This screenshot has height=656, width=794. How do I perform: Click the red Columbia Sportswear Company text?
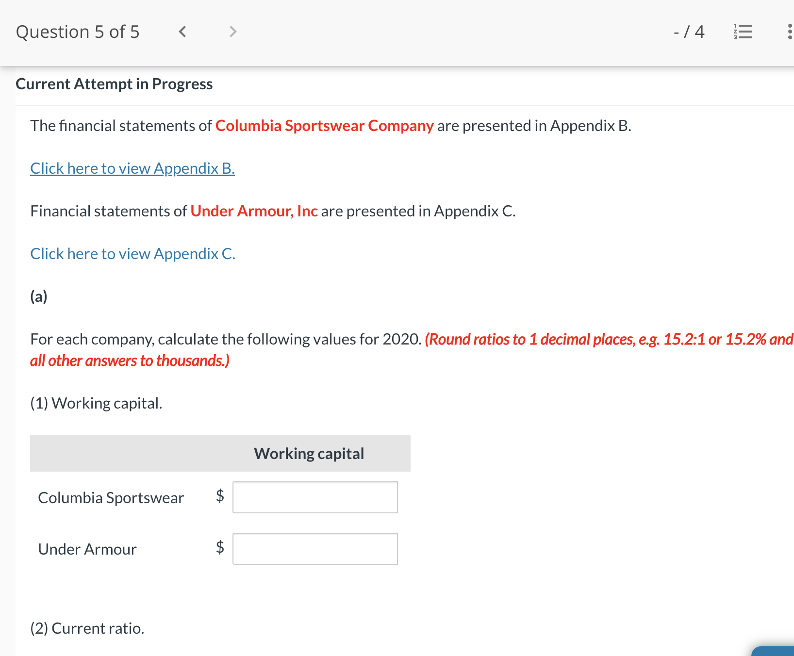[x=324, y=126]
